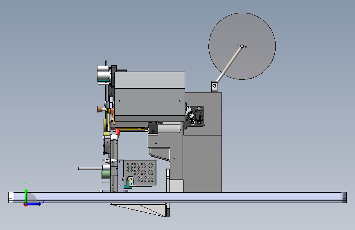Select the pale green cylinder near the rod

106,174
